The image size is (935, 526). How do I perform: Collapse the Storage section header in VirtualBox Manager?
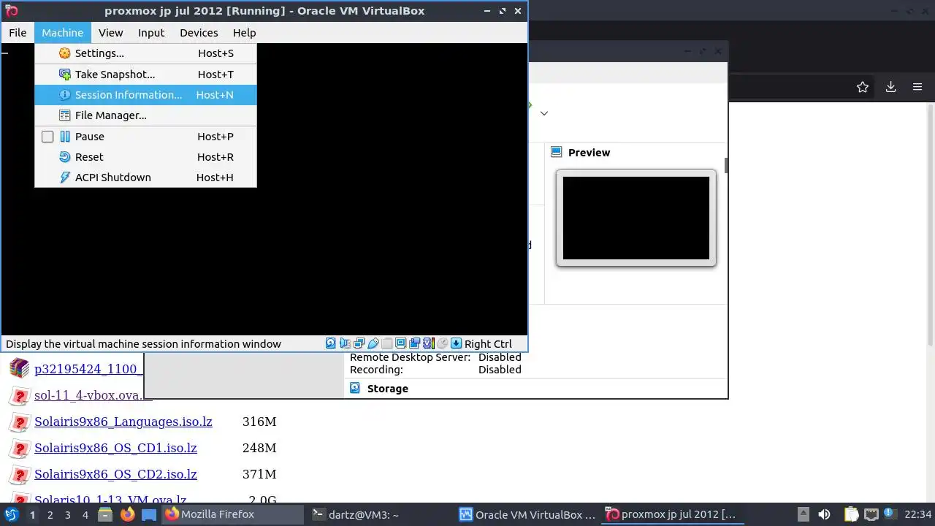point(387,389)
